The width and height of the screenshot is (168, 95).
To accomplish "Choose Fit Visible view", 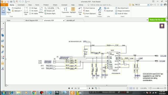I will point(33,13).
